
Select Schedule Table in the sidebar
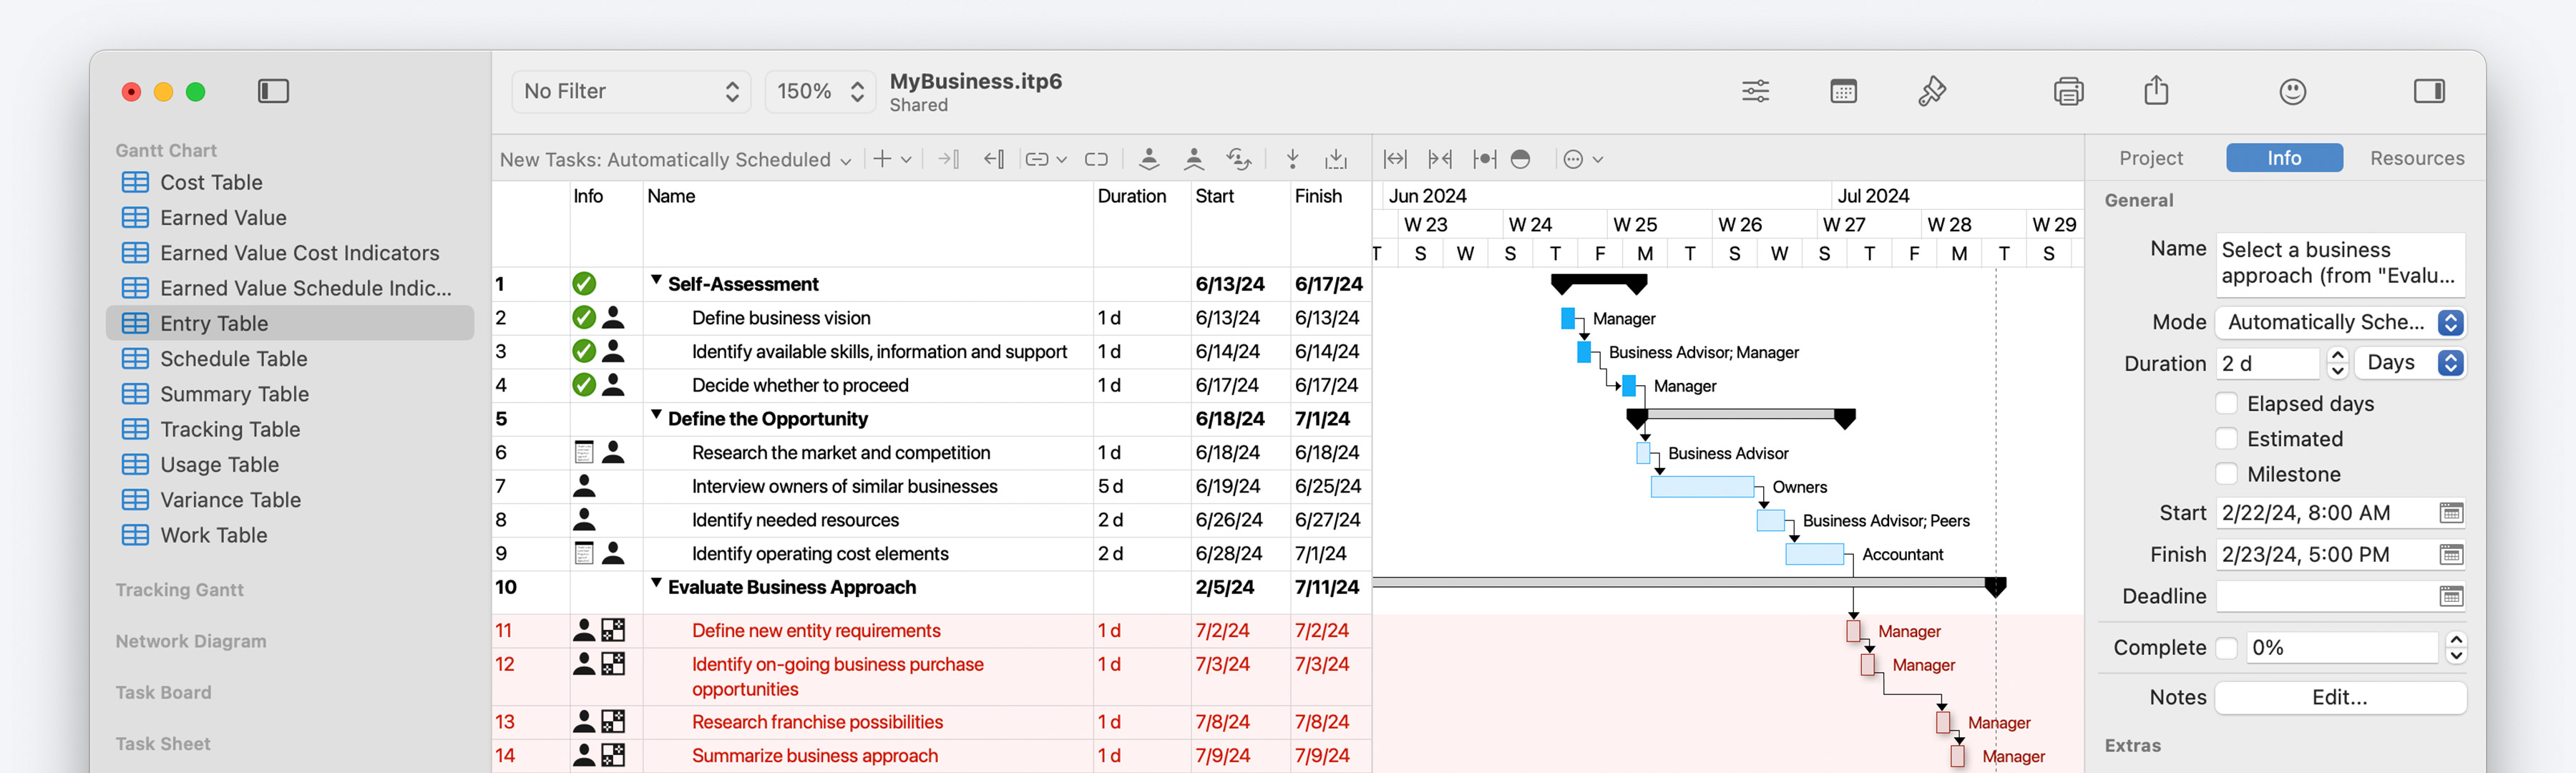click(x=290, y=358)
